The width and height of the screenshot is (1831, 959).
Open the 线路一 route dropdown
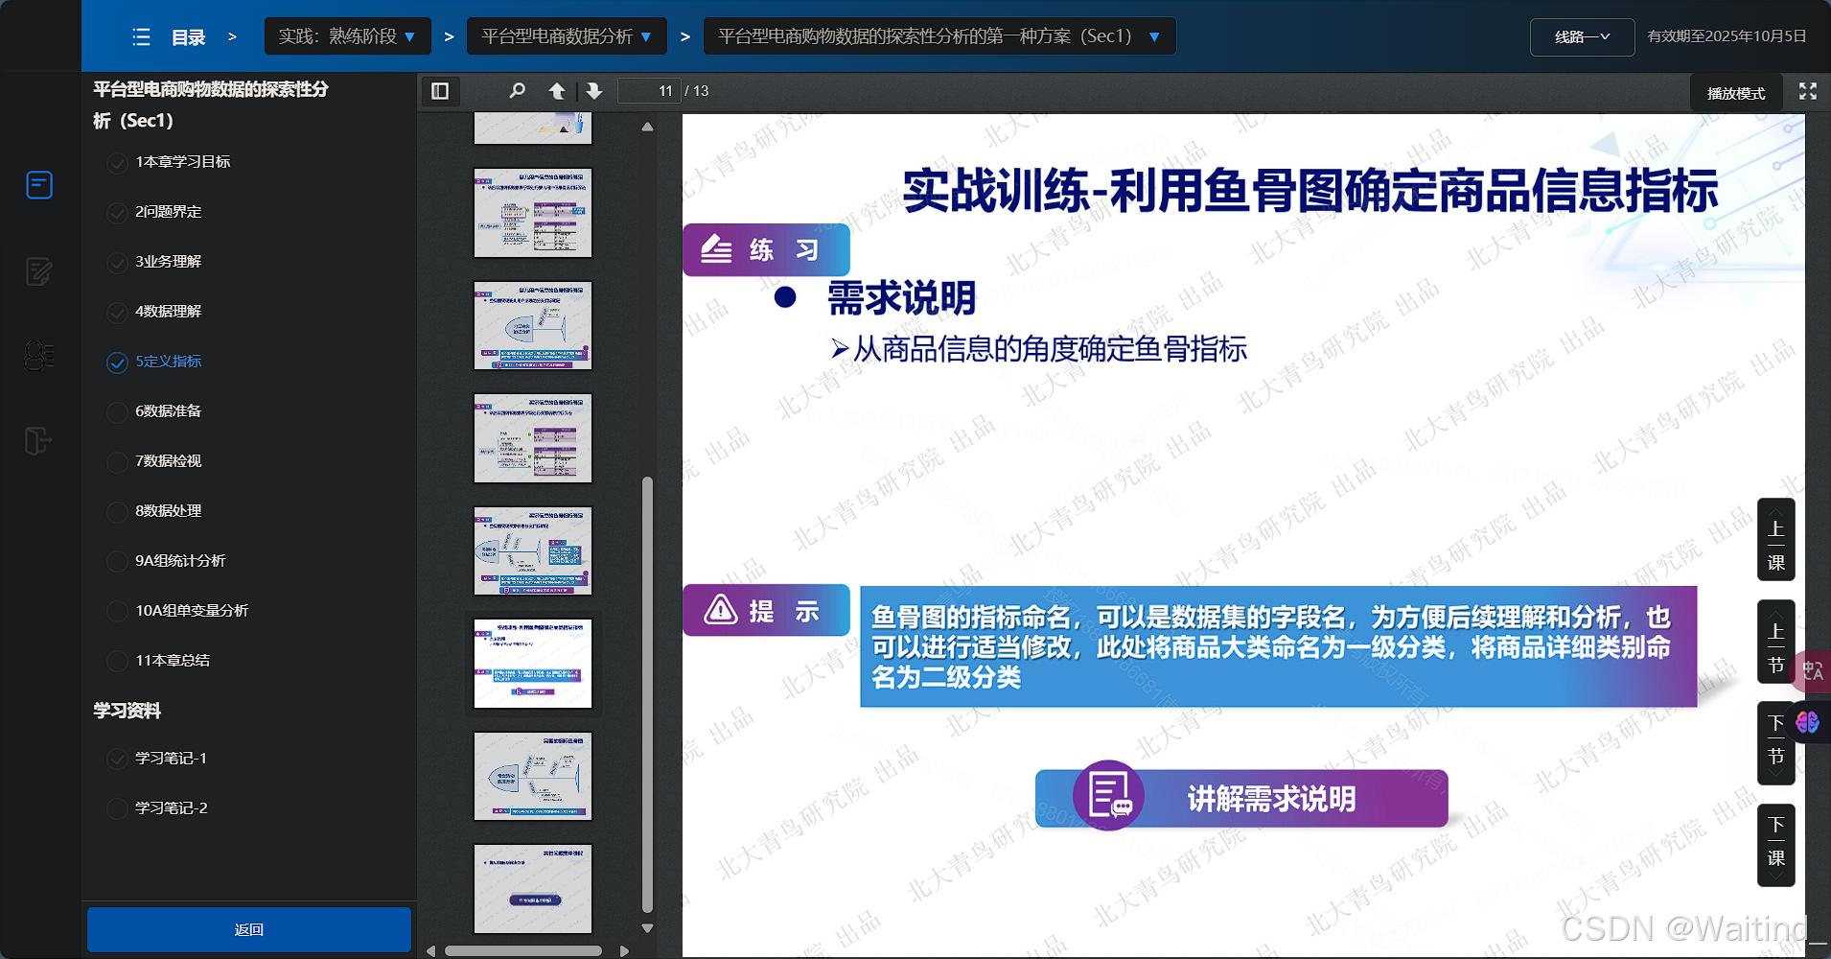[x=1582, y=37]
